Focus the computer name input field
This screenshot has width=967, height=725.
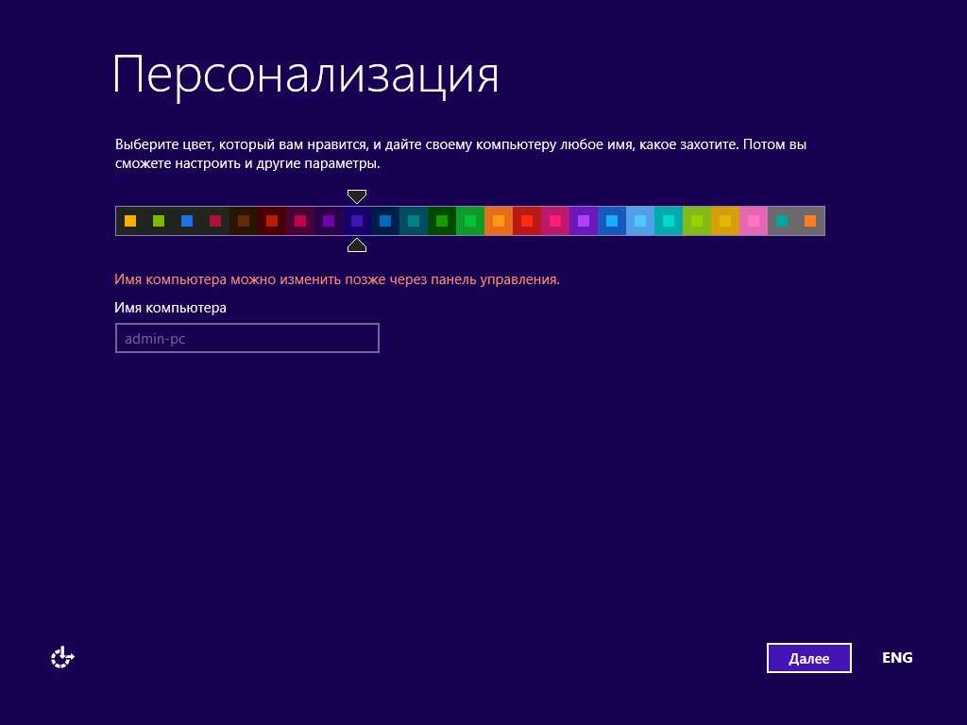pos(246,338)
